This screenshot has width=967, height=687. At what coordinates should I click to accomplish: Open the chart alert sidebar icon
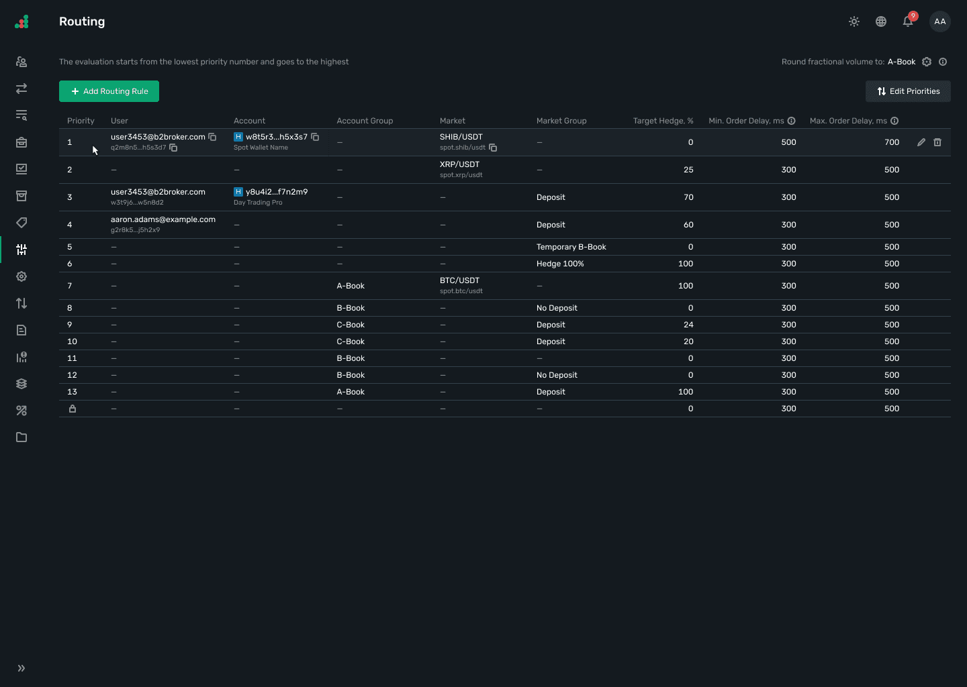21,357
